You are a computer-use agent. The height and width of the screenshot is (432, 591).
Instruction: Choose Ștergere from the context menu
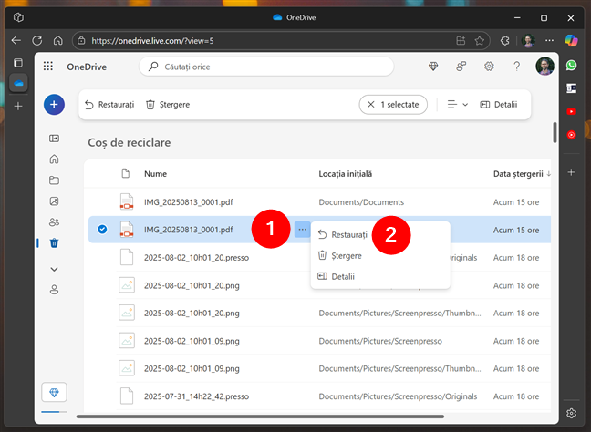point(346,256)
